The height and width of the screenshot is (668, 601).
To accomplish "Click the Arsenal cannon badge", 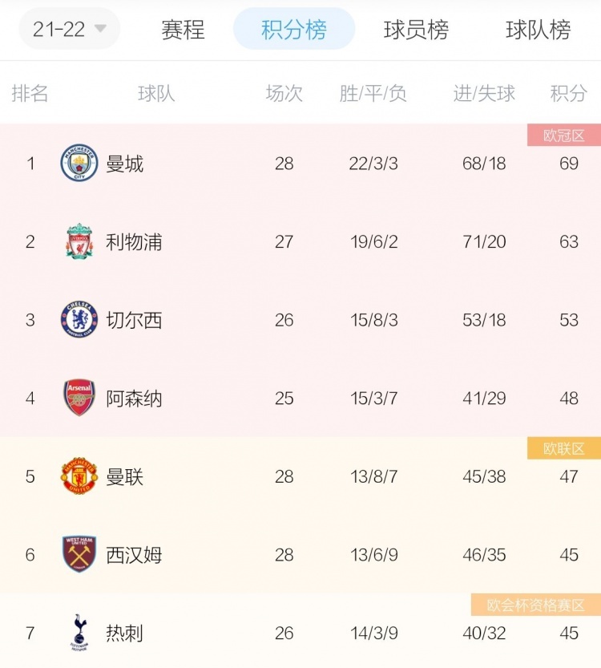I will (79, 398).
